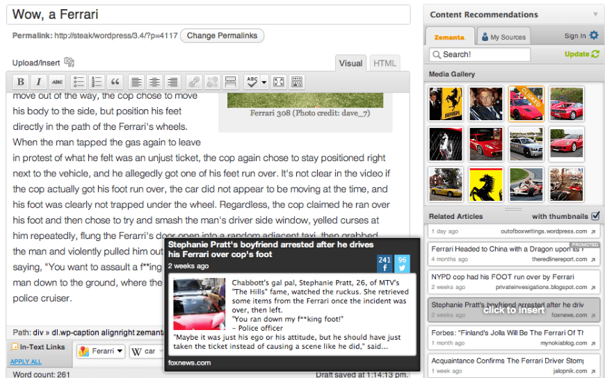Insert an unordered bullet list
Image resolution: width=605 pixels, height=378 pixels.
[x=79, y=82]
